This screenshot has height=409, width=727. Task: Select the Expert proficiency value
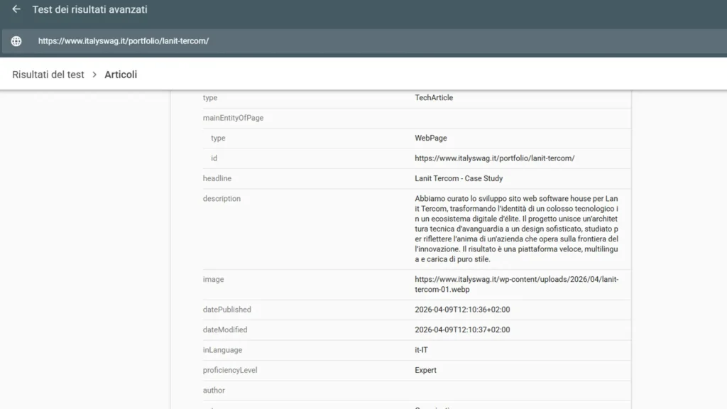(425, 370)
